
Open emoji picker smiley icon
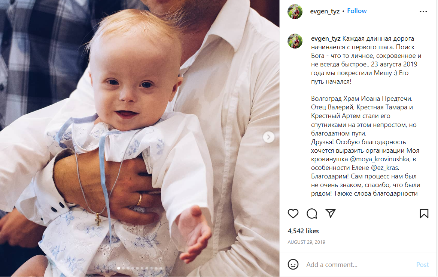click(x=293, y=264)
